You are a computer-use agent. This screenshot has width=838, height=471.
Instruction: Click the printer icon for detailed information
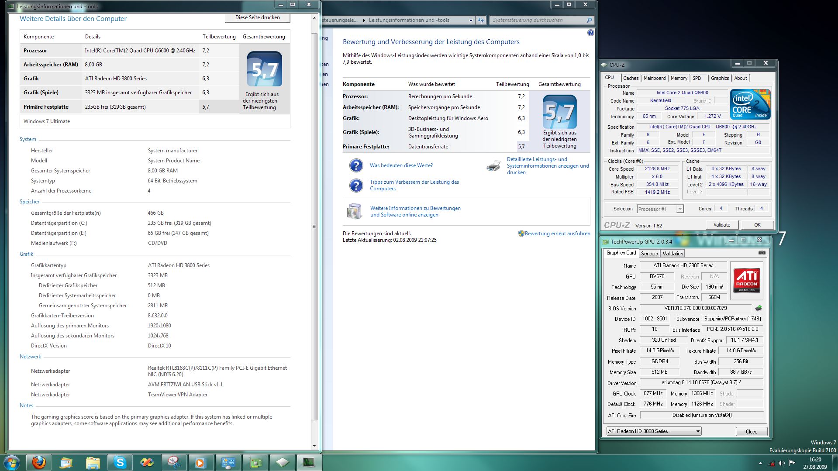pyautogui.click(x=493, y=166)
